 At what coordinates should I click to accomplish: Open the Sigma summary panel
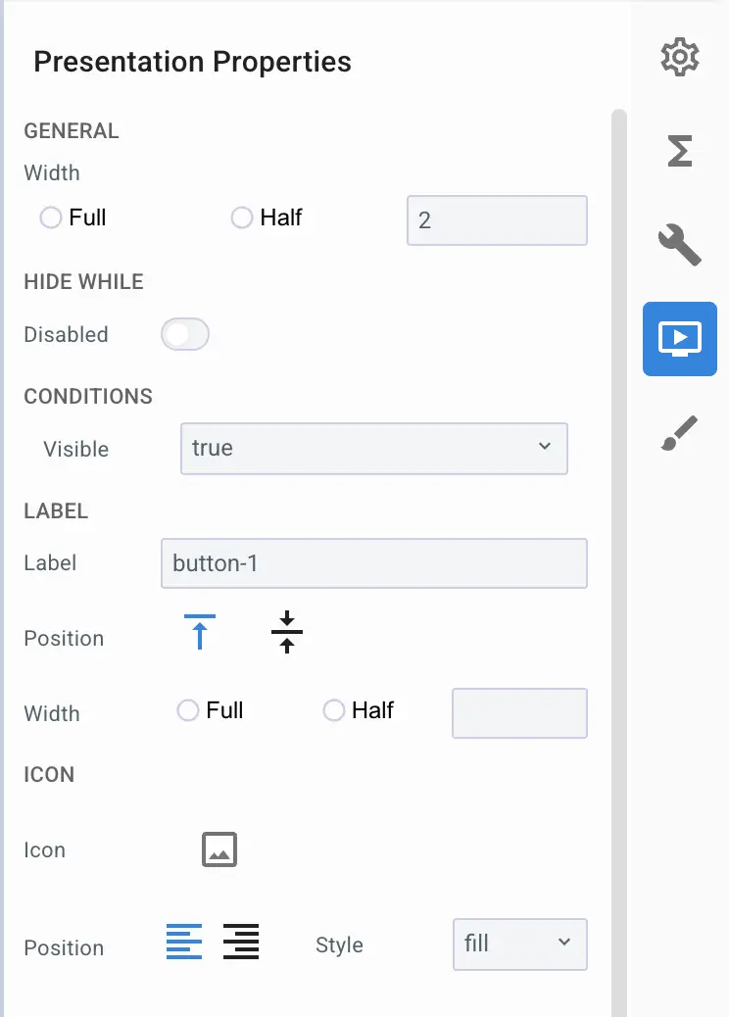click(680, 151)
